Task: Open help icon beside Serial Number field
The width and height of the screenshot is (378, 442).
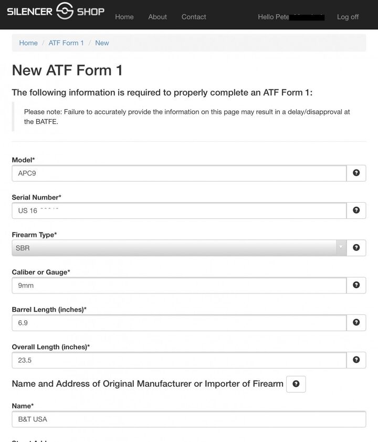Action: 356,211
